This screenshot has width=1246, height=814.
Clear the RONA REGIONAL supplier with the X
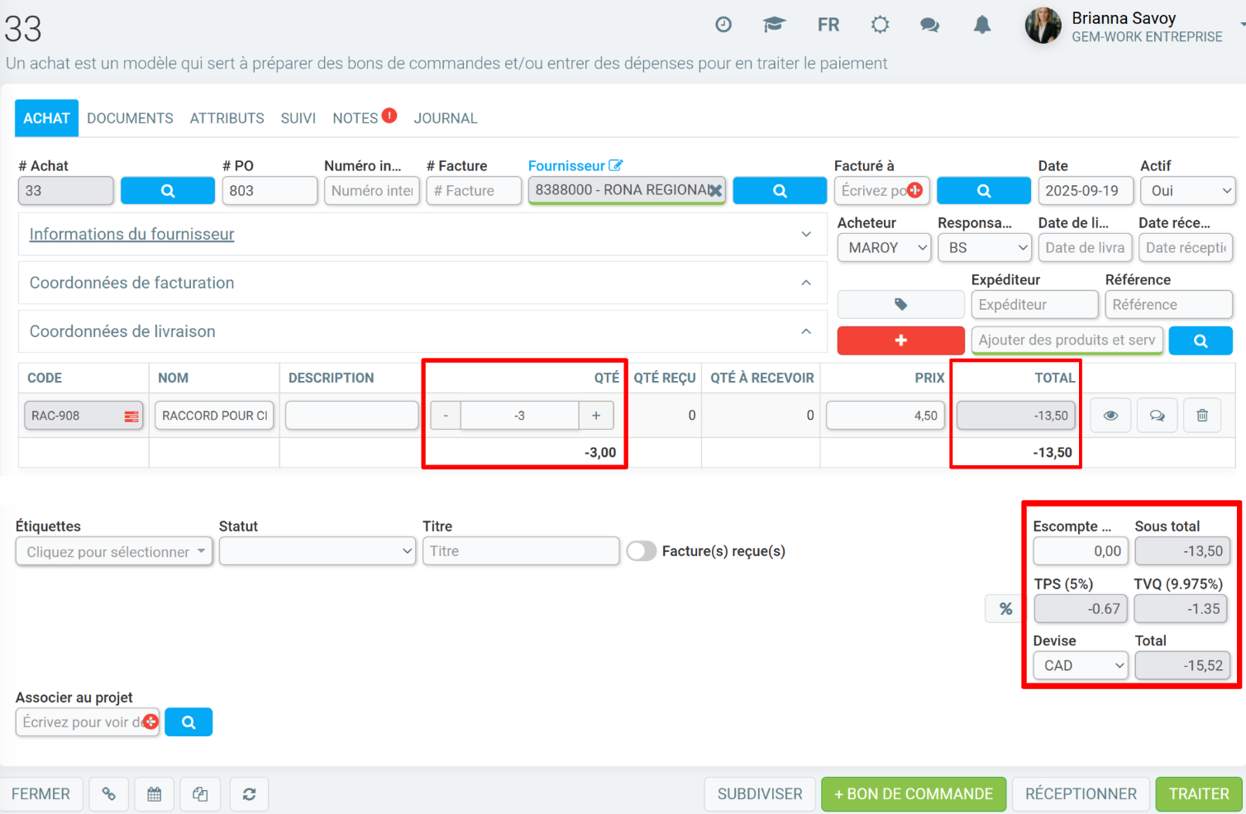pos(715,190)
